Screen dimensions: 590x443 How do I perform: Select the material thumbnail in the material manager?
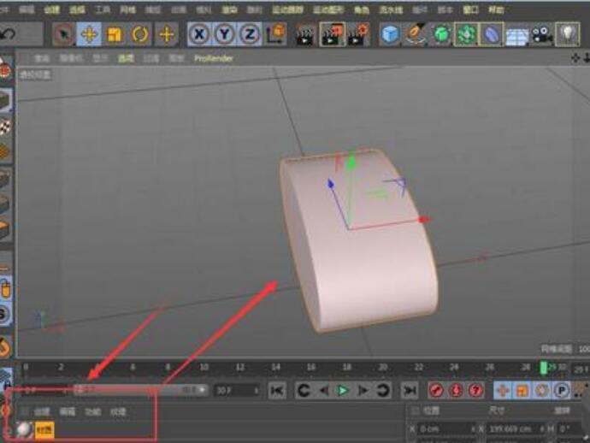coord(24,429)
